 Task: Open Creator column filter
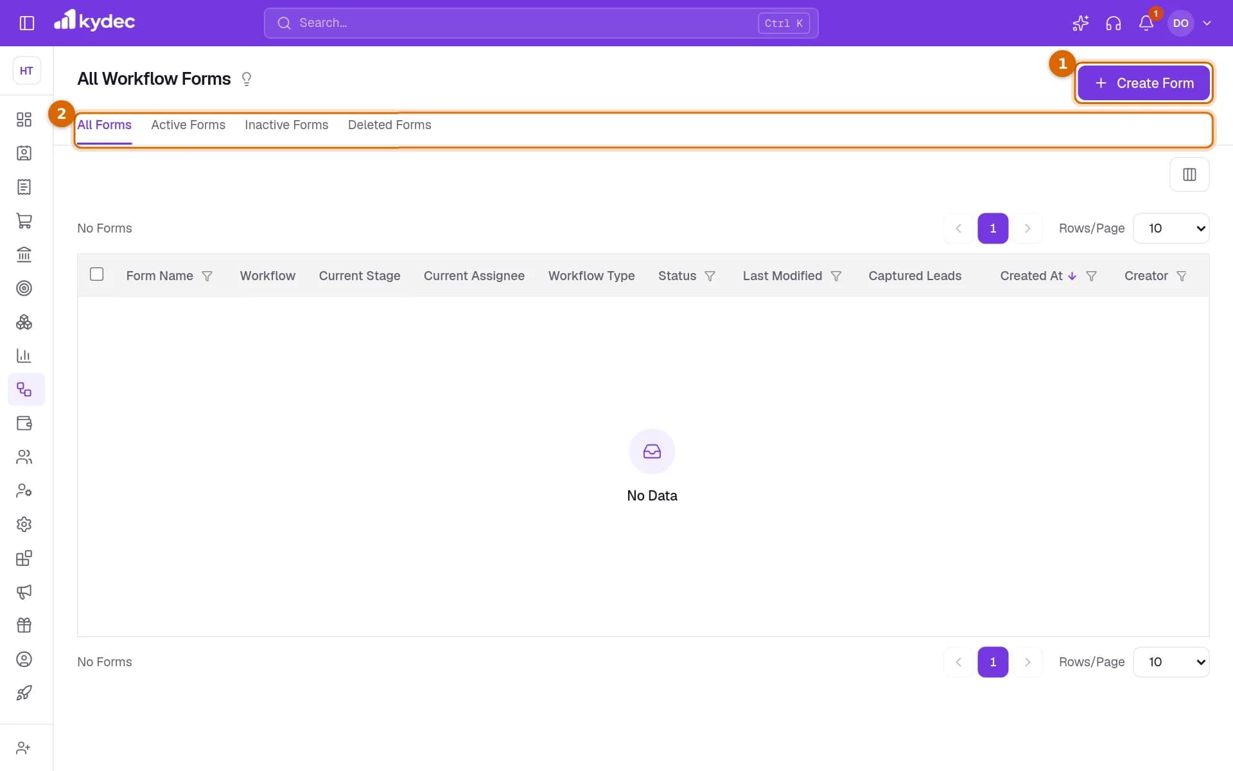tap(1181, 276)
